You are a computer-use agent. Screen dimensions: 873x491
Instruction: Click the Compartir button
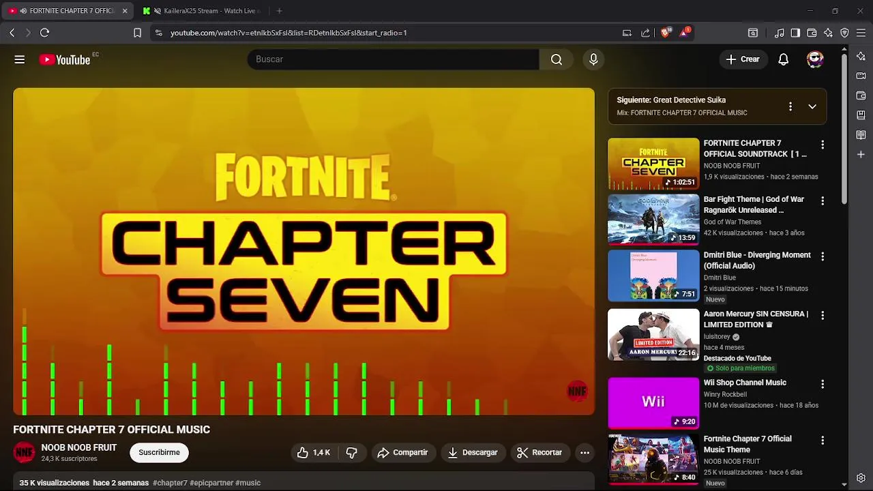click(402, 452)
